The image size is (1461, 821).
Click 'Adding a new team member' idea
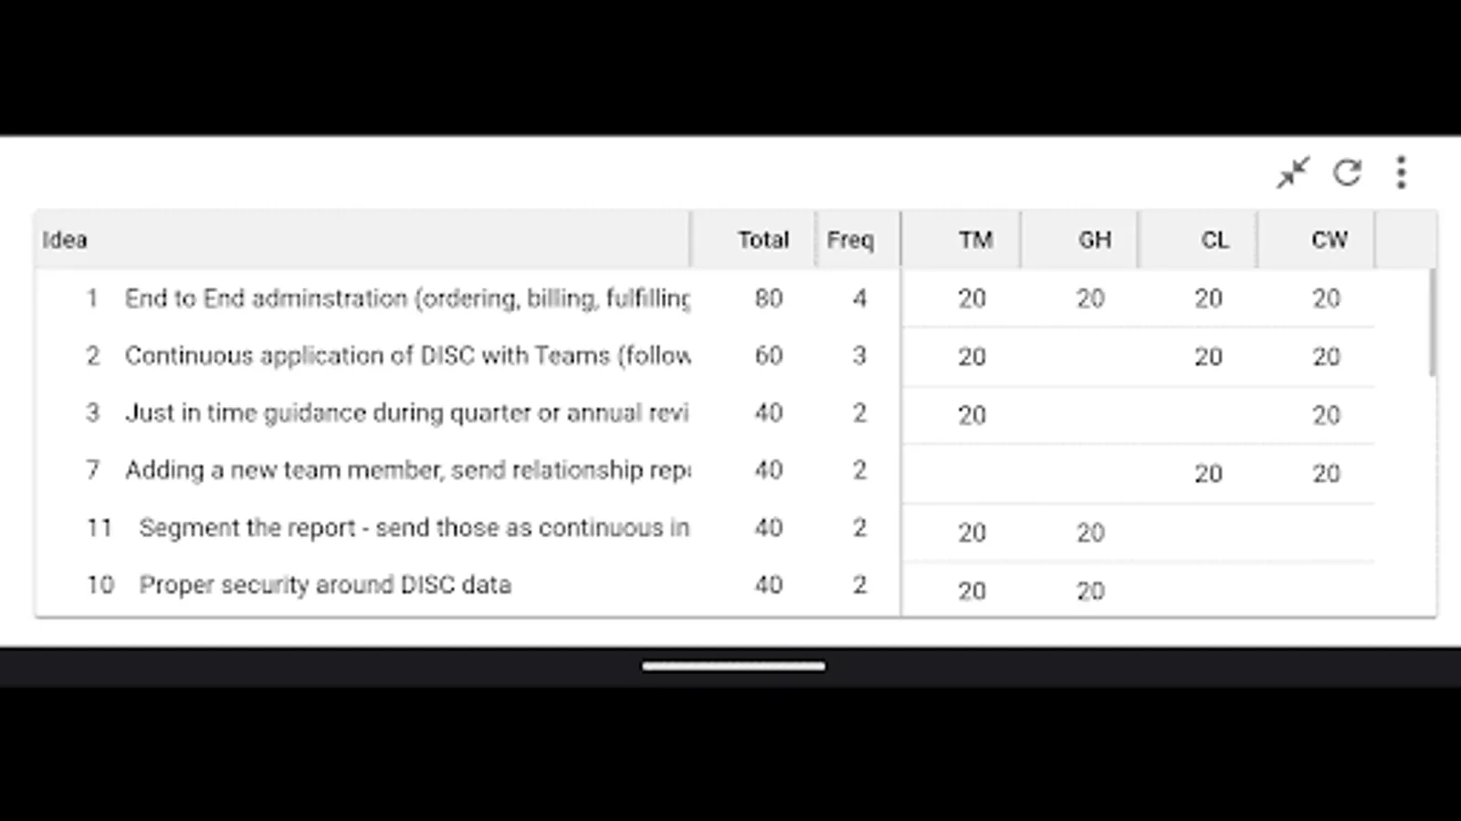[406, 471]
